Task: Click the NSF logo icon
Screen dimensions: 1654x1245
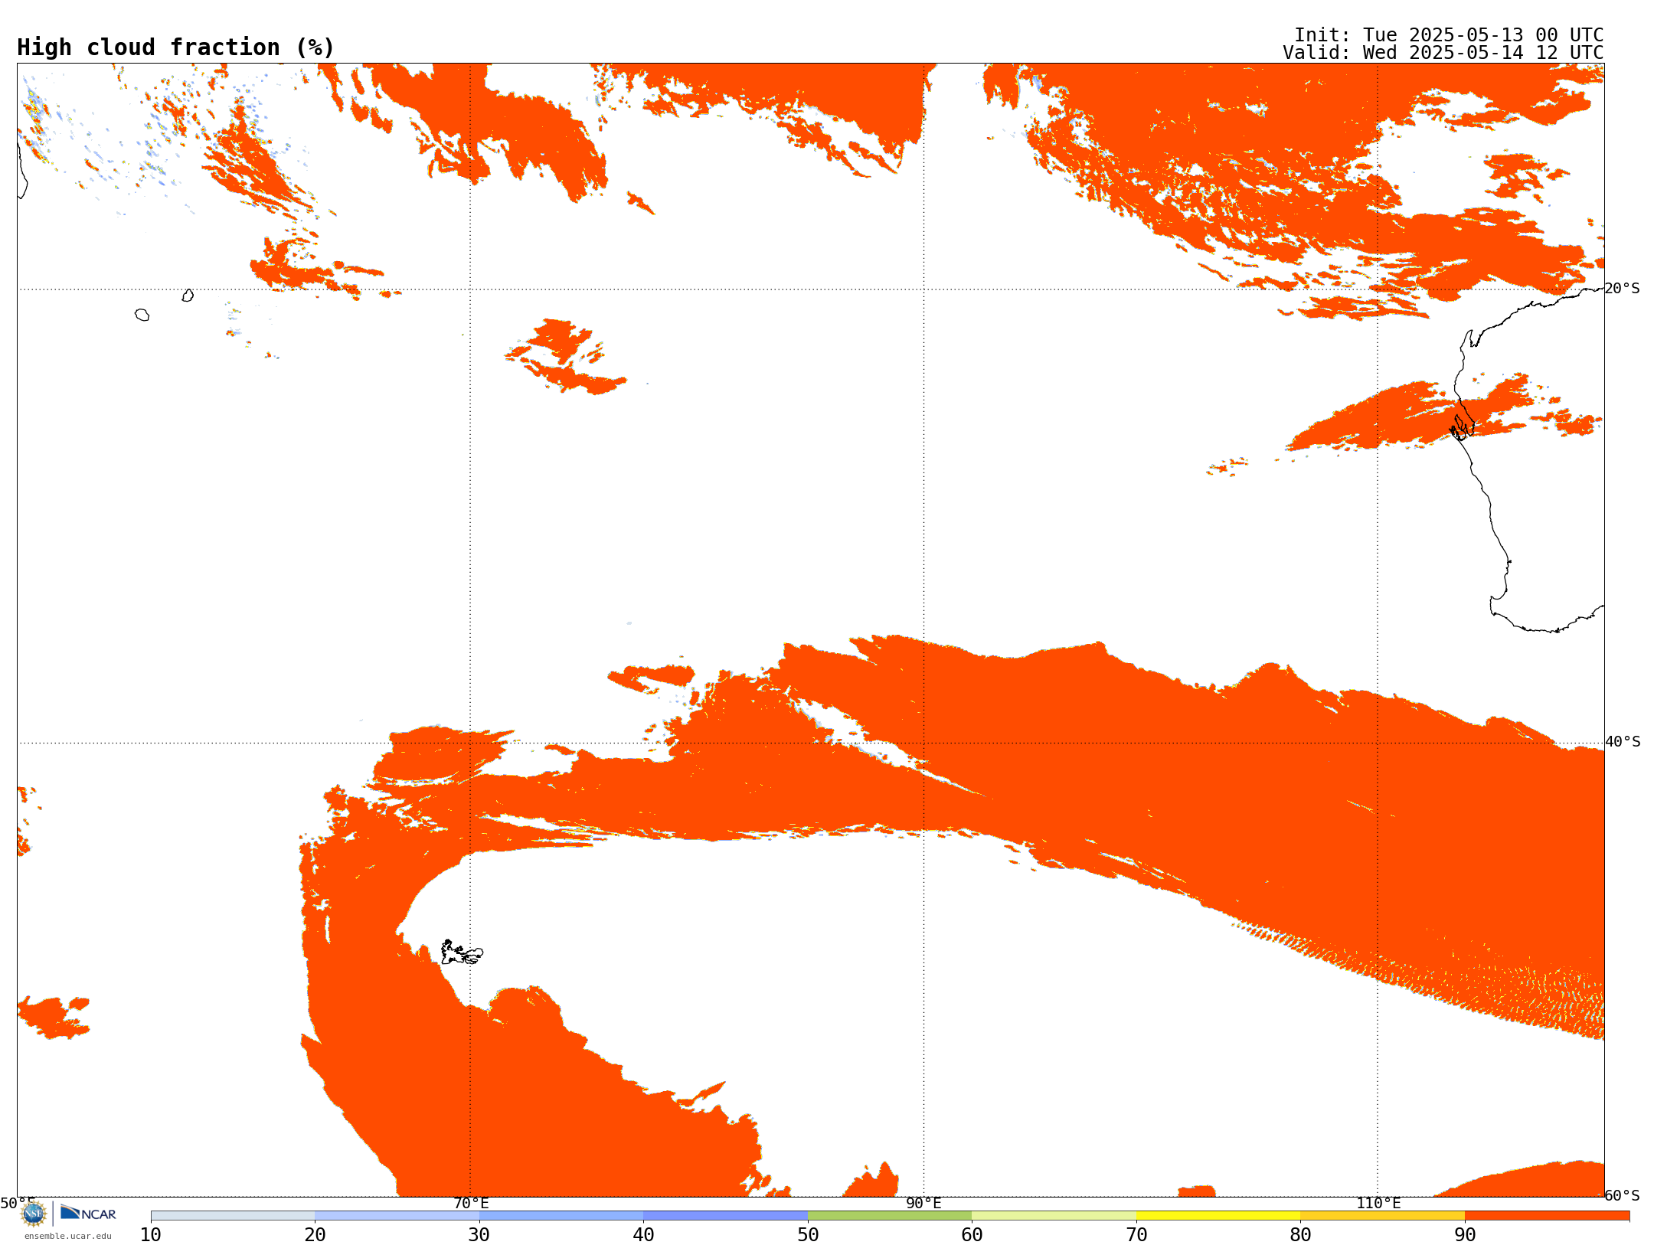Action: [34, 1214]
